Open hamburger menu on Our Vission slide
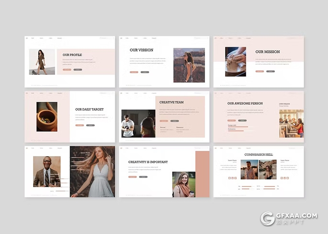Screen dimensions: 328x234 (121, 38)
